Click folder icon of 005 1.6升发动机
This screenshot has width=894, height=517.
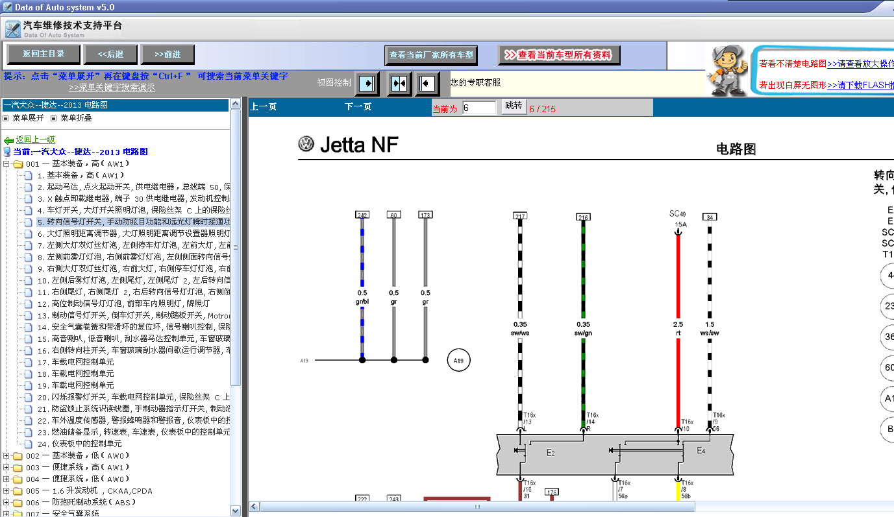pos(18,491)
